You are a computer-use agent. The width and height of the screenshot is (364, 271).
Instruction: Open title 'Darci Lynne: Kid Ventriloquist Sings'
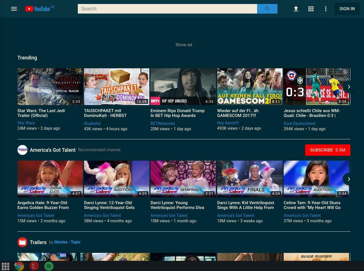click(245, 205)
